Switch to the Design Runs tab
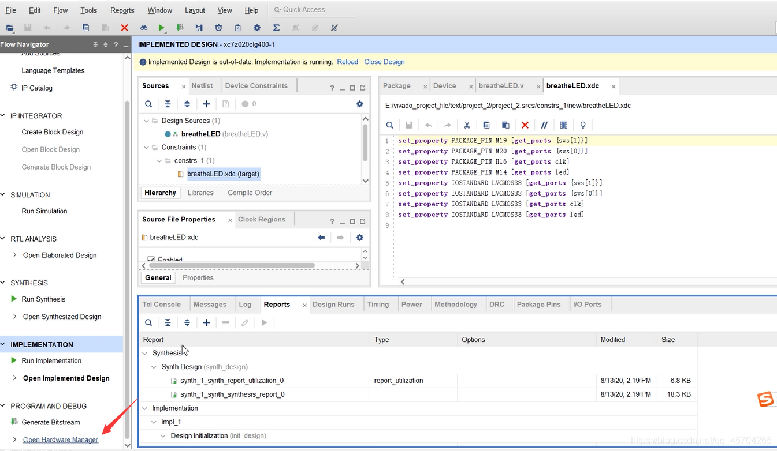Image resolution: width=777 pixels, height=451 pixels. coord(333,305)
